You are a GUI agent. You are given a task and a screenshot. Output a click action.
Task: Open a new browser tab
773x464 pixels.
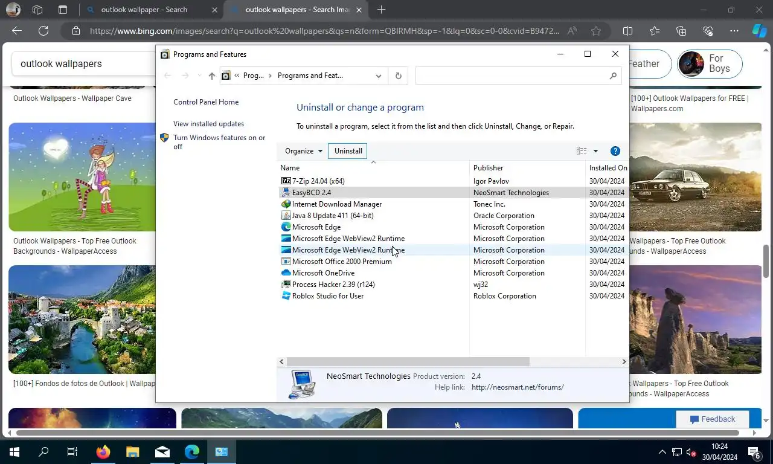click(x=381, y=10)
